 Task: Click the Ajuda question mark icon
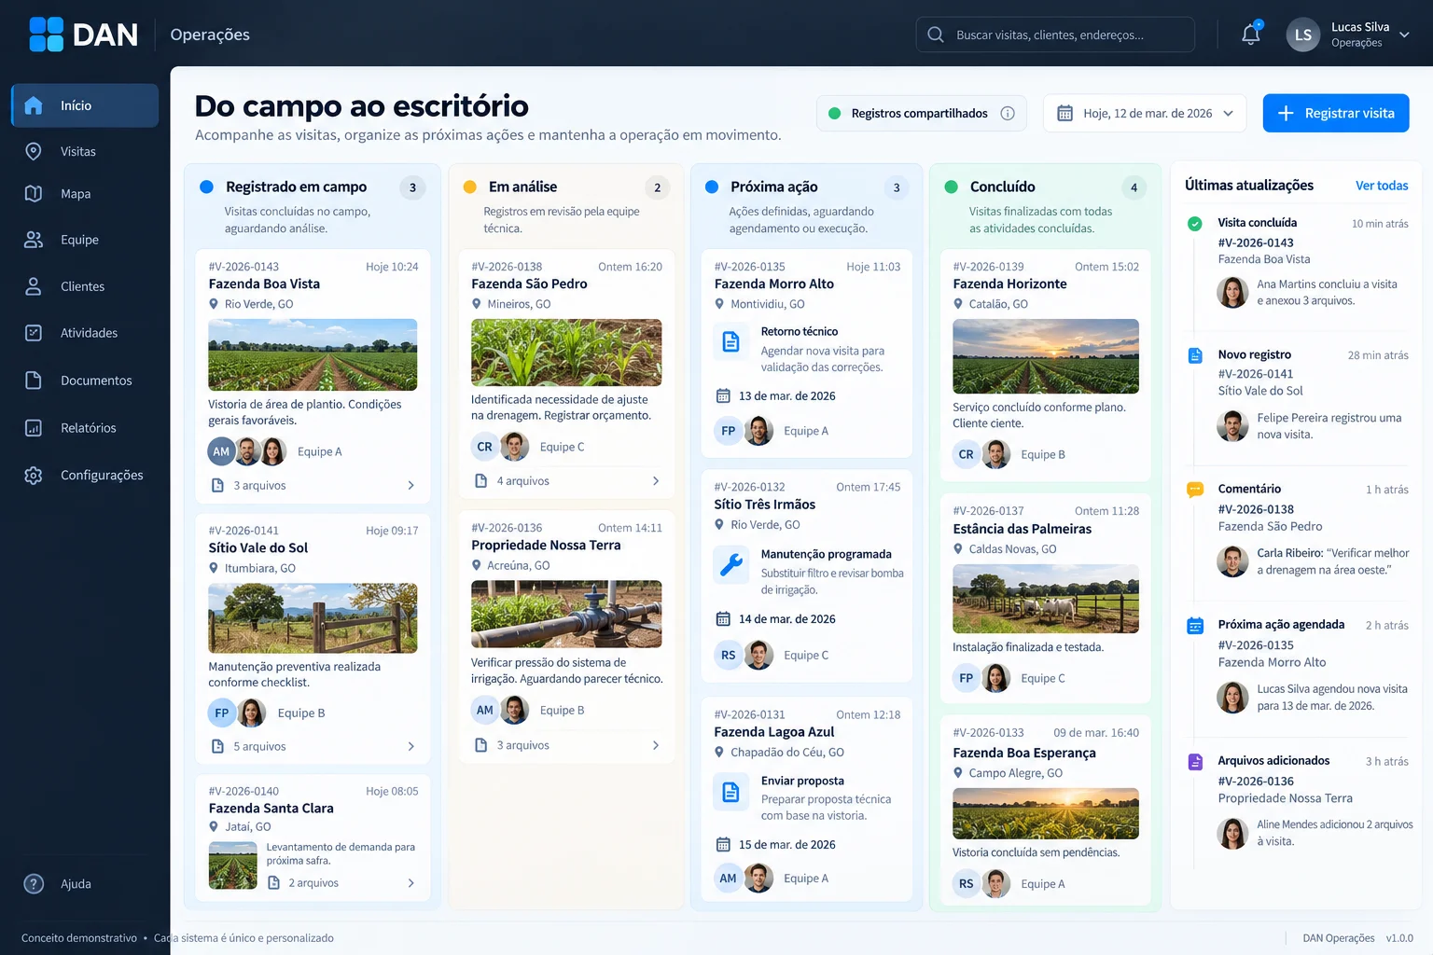click(34, 883)
